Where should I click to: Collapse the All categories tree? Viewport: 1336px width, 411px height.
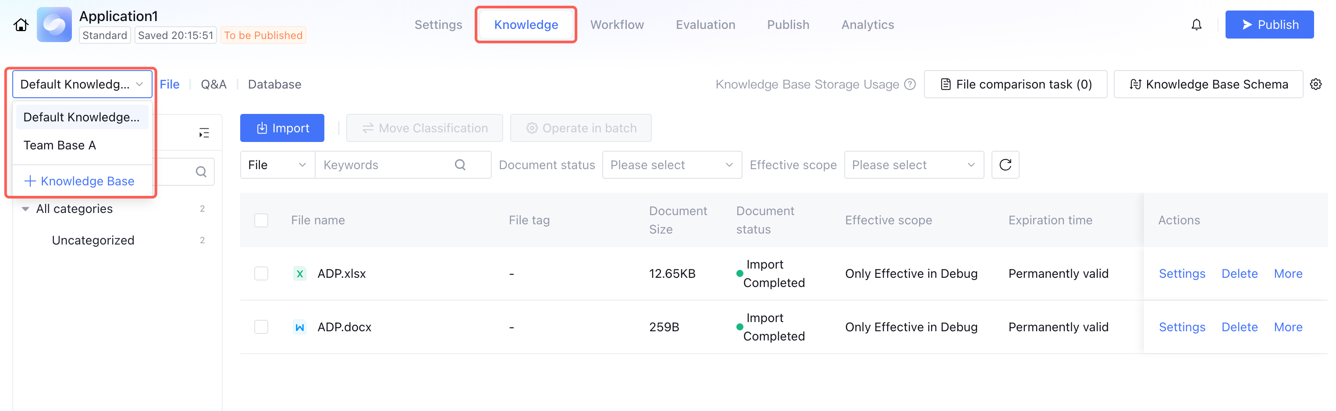point(25,209)
